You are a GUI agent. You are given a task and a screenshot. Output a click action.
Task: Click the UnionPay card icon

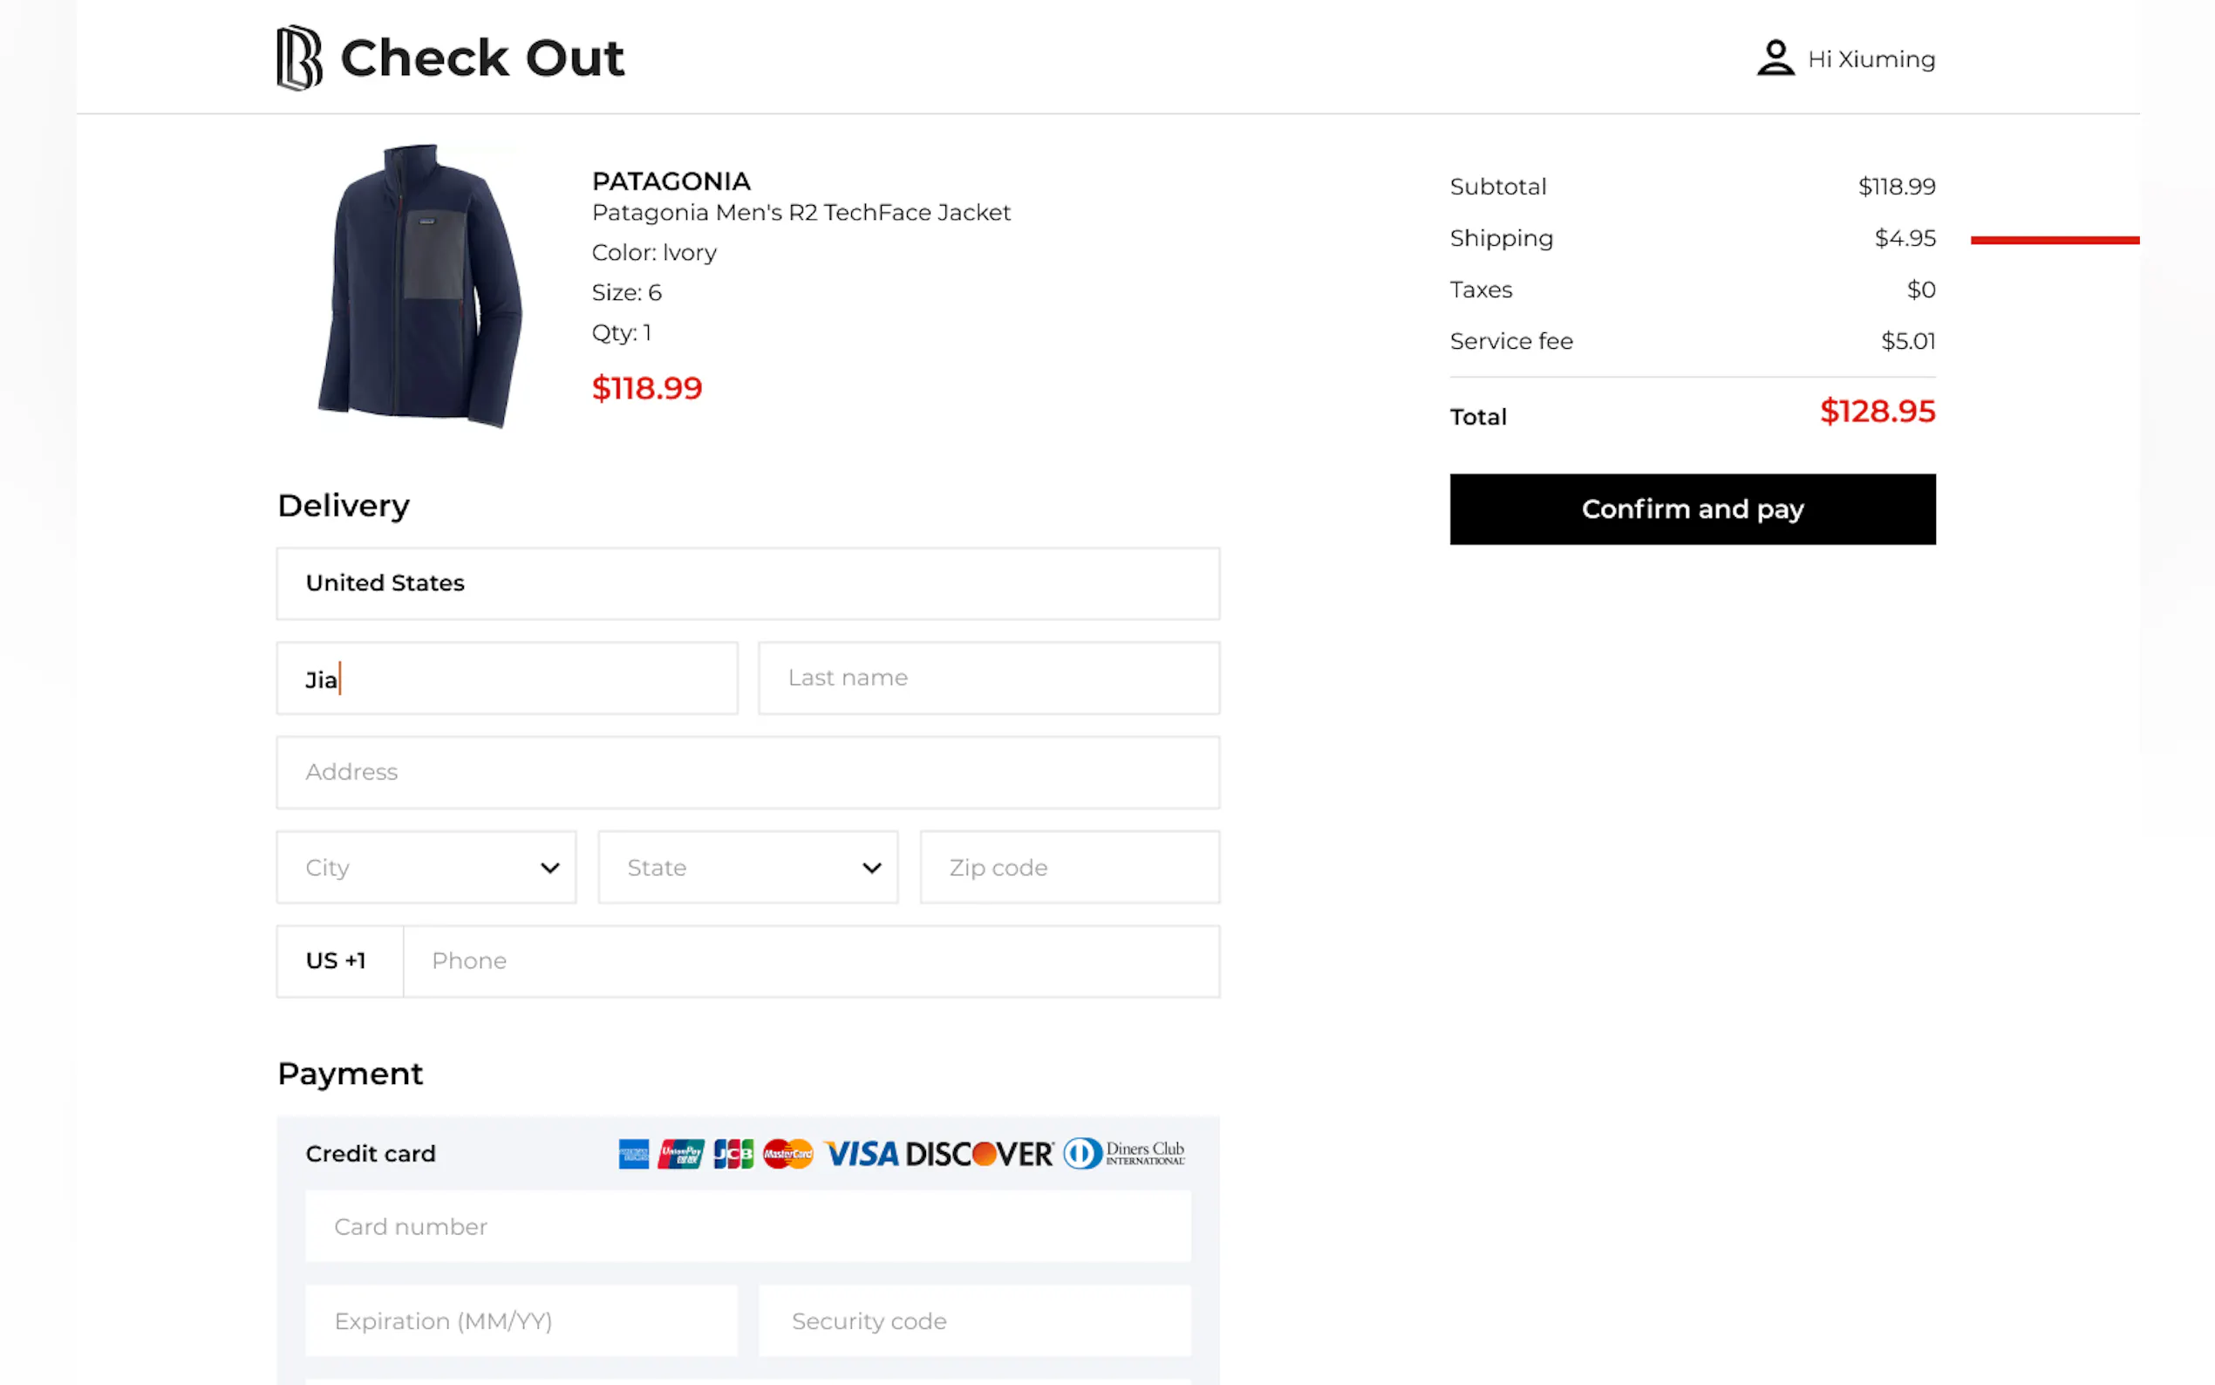coord(680,1153)
